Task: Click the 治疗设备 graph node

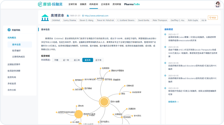Action: coord(73,90)
